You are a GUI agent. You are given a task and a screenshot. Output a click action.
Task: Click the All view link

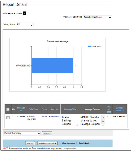[69, 17]
